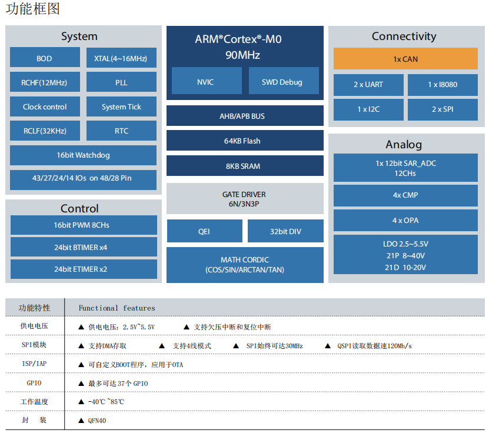Select the ISP/IAP row label

[34, 364]
